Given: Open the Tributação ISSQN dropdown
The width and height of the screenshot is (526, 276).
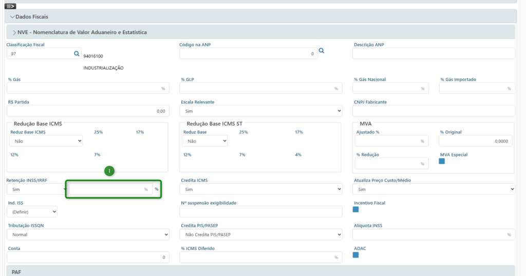Looking at the screenshot, I should point(88,234).
